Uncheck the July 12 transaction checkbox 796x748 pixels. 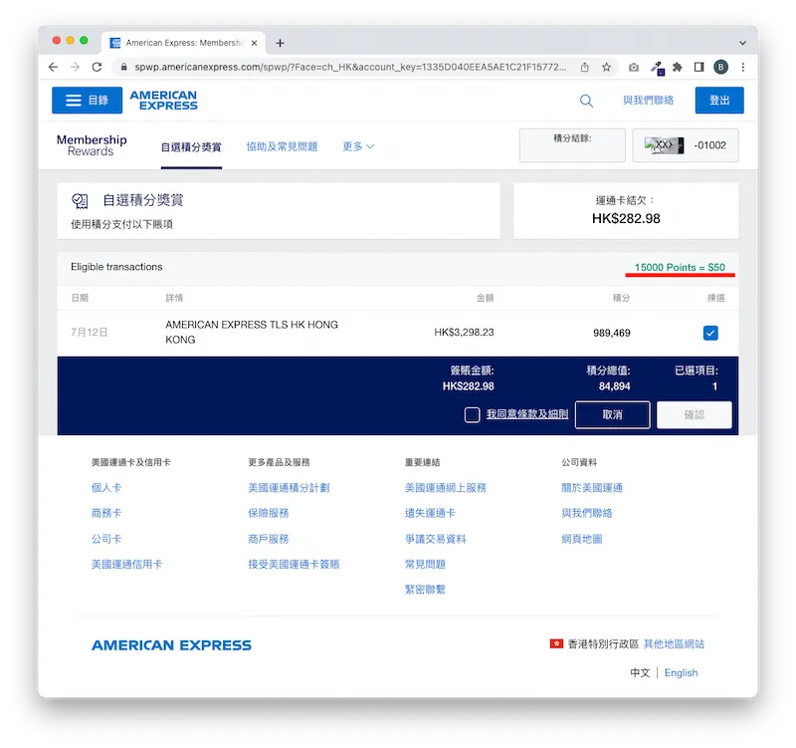tap(710, 333)
